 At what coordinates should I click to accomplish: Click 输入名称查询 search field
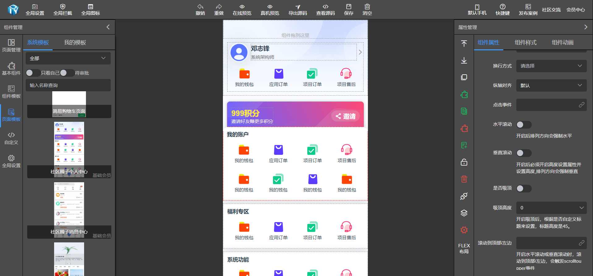coord(68,85)
